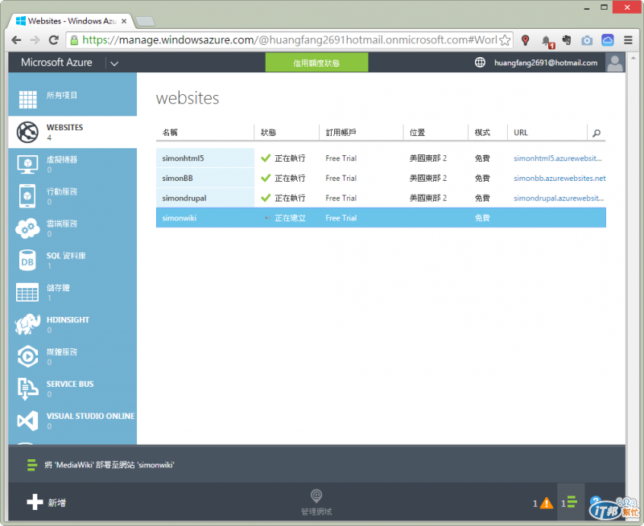Click the page scrollbar up arrow
This screenshot has width=644, height=526.
[x=633, y=57]
